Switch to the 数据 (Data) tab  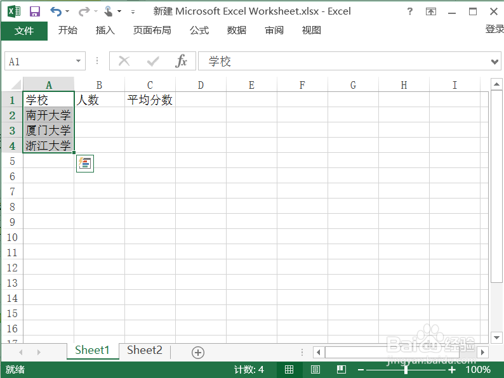[237, 30]
